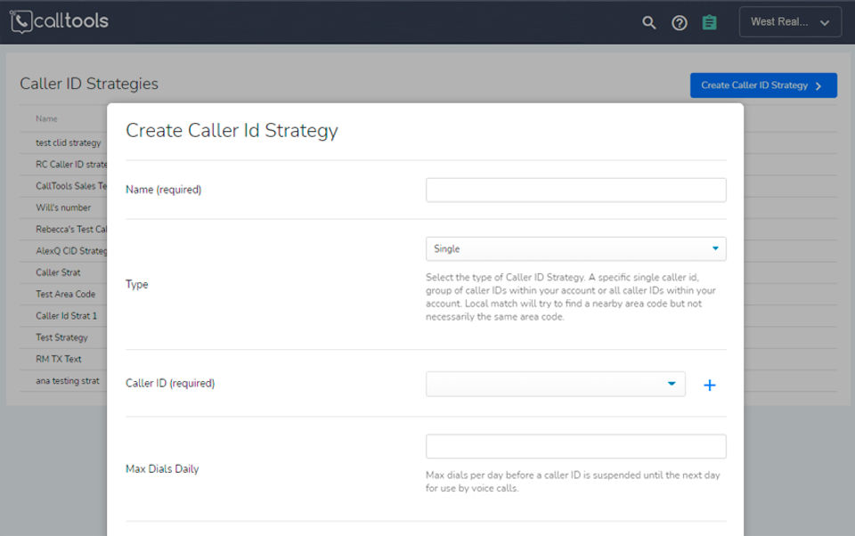Click the green clipboard icon

pos(709,22)
